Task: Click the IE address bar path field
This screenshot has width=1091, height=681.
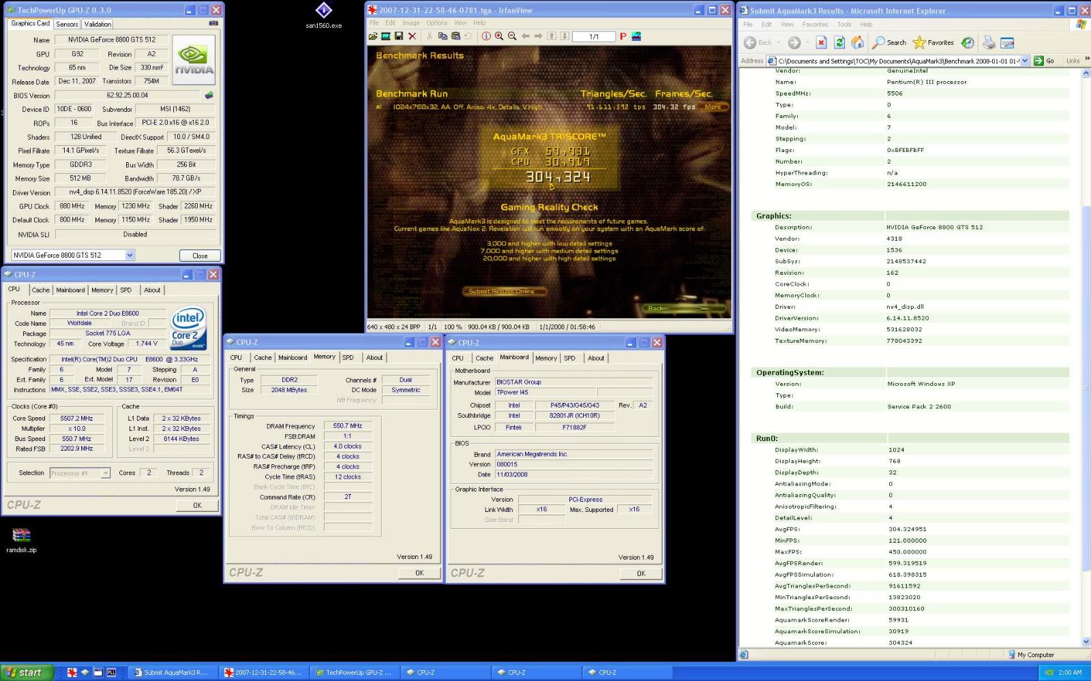Action: tap(897, 61)
